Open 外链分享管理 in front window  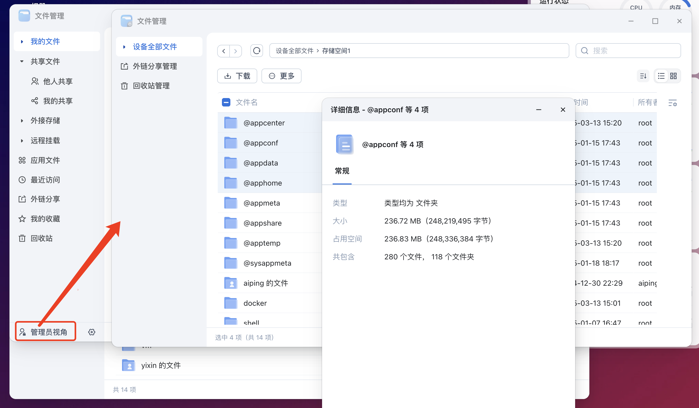click(x=159, y=66)
